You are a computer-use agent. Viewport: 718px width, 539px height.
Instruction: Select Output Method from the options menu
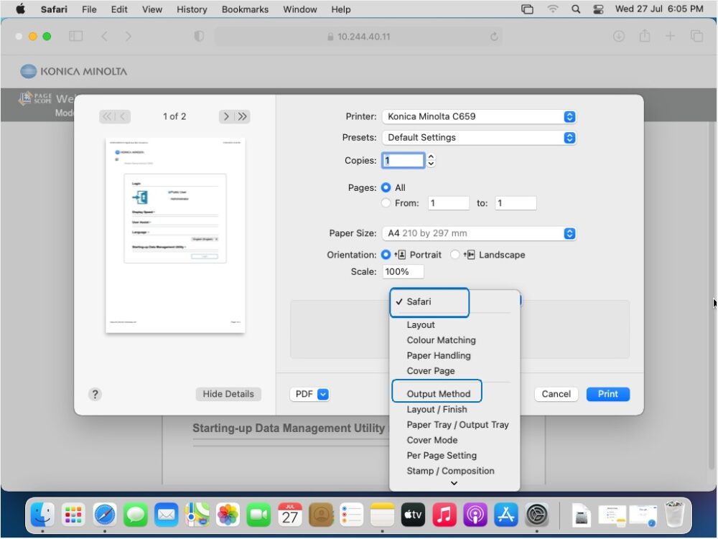pyautogui.click(x=437, y=393)
